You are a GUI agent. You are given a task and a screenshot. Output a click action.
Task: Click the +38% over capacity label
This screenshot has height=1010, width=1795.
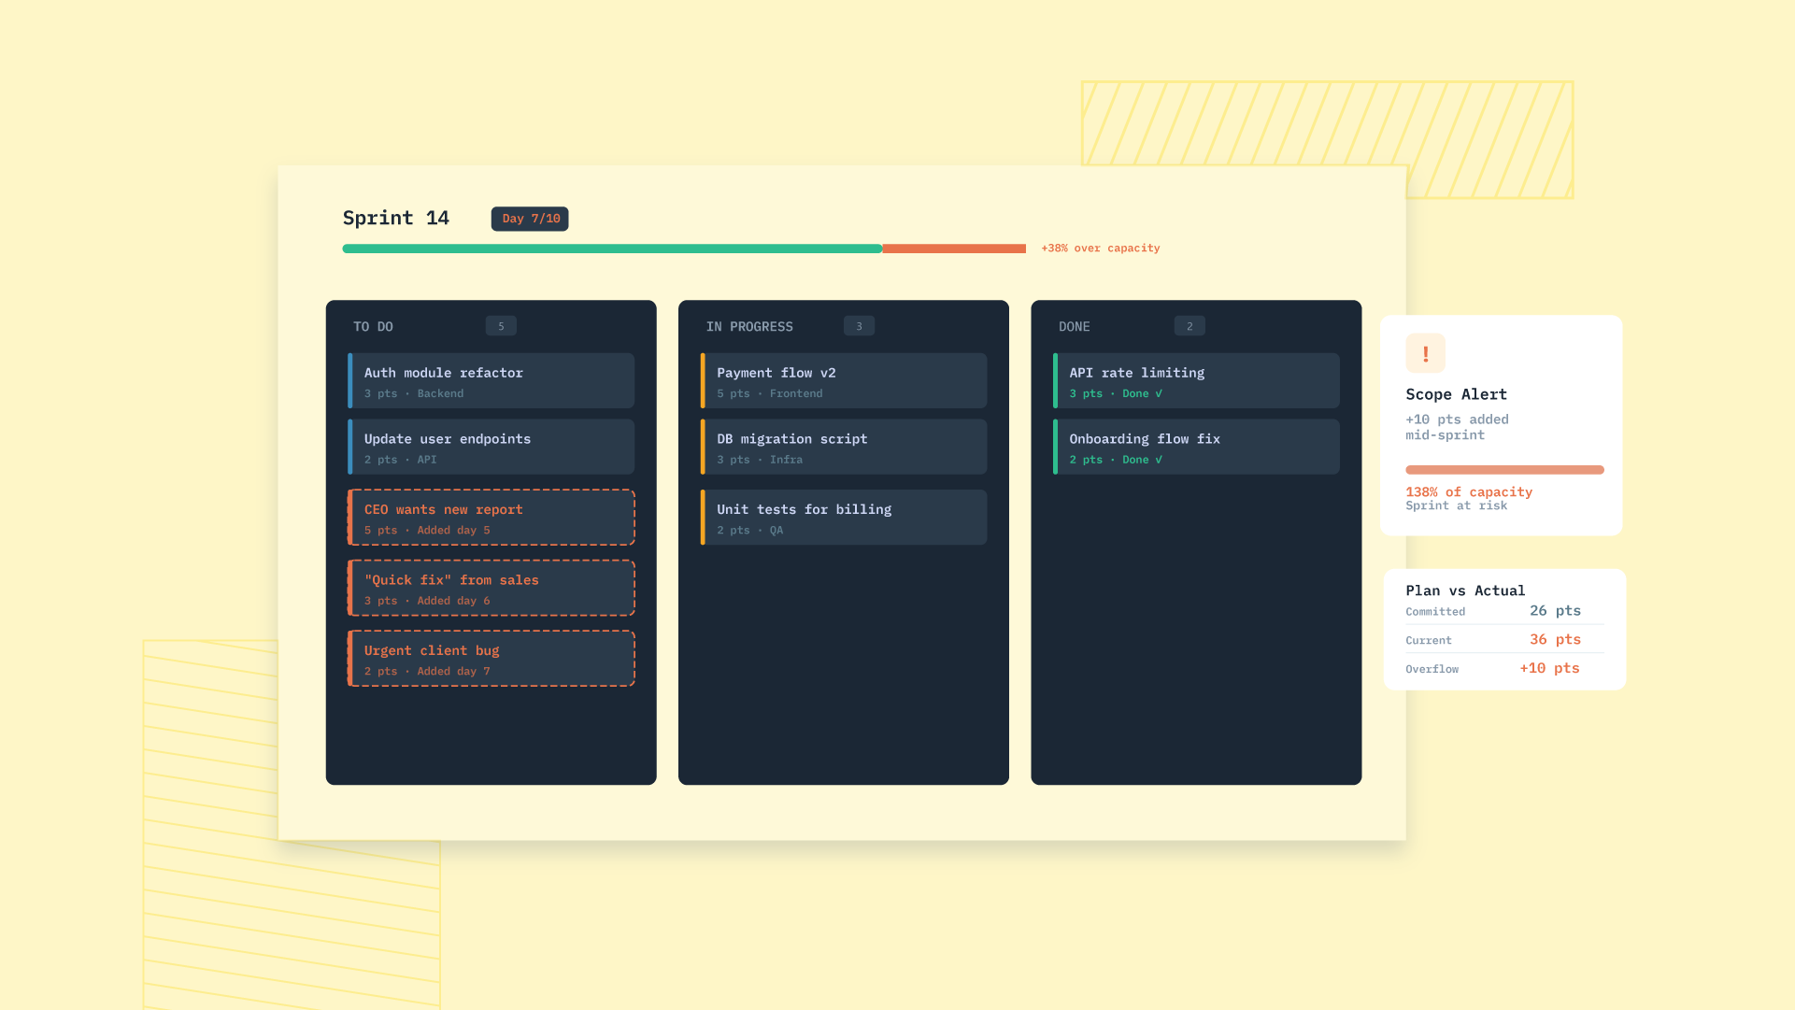(x=1101, y=248)
